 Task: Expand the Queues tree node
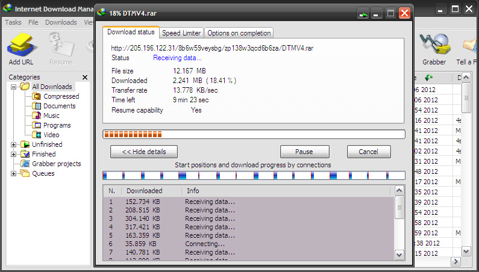(13, 174)
